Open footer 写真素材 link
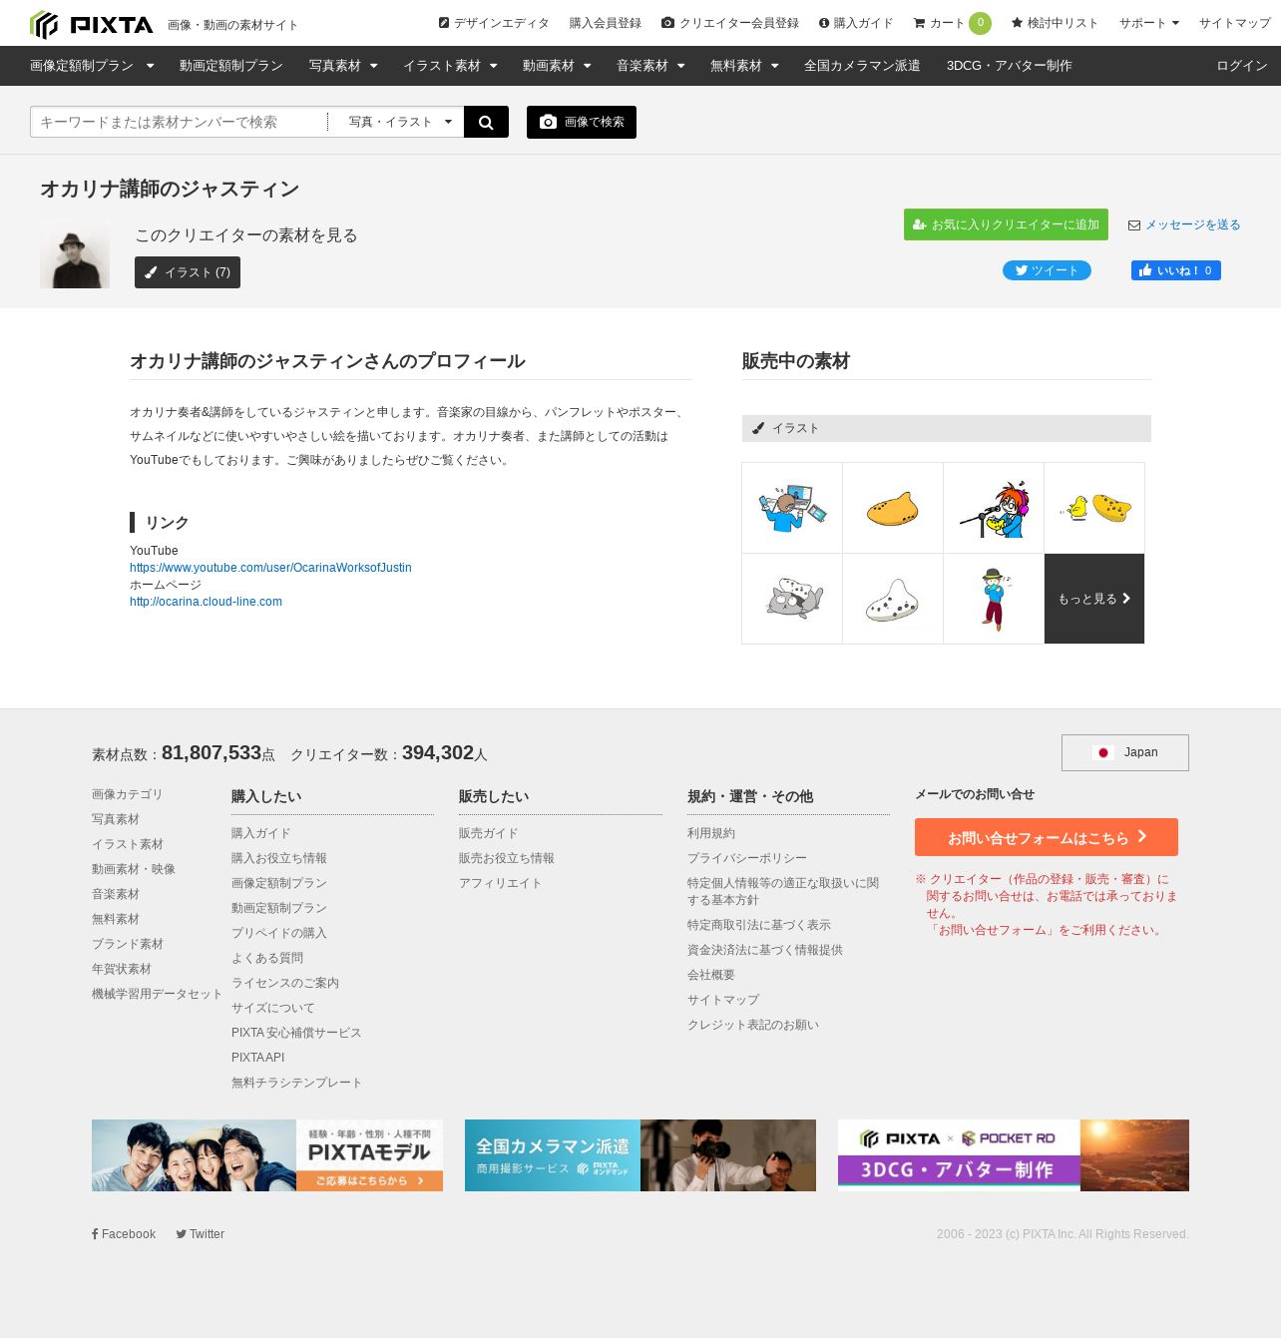This screenshot has height=1338, width=1281. tap(116, 819)
